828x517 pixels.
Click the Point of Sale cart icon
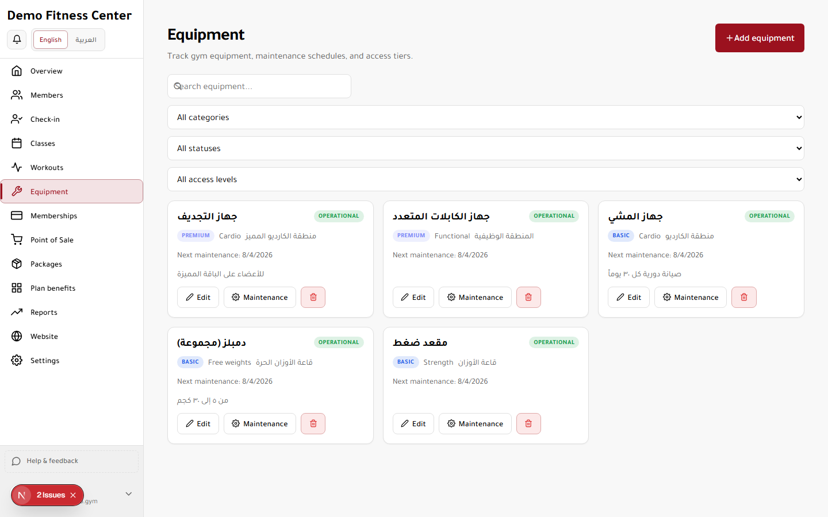click(x=17, y=240)
